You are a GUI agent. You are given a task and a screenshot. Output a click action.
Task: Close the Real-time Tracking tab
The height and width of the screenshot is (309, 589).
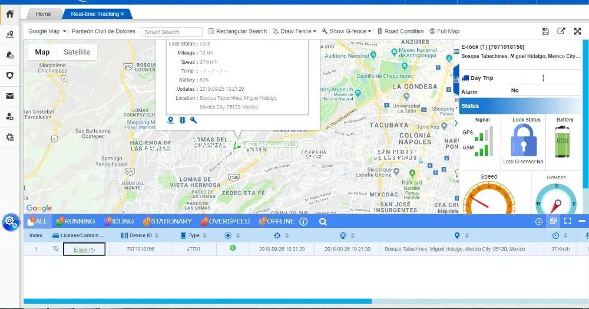click(123, 14)
